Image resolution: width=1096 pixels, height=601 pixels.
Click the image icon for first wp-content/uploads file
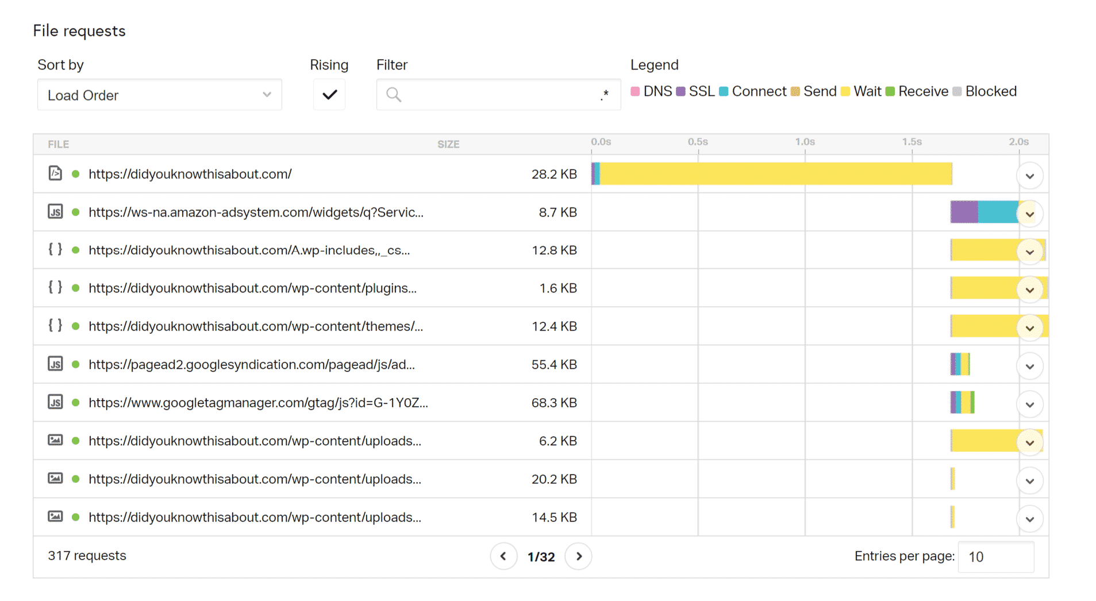pyautogui.click(x=55, y=441)
